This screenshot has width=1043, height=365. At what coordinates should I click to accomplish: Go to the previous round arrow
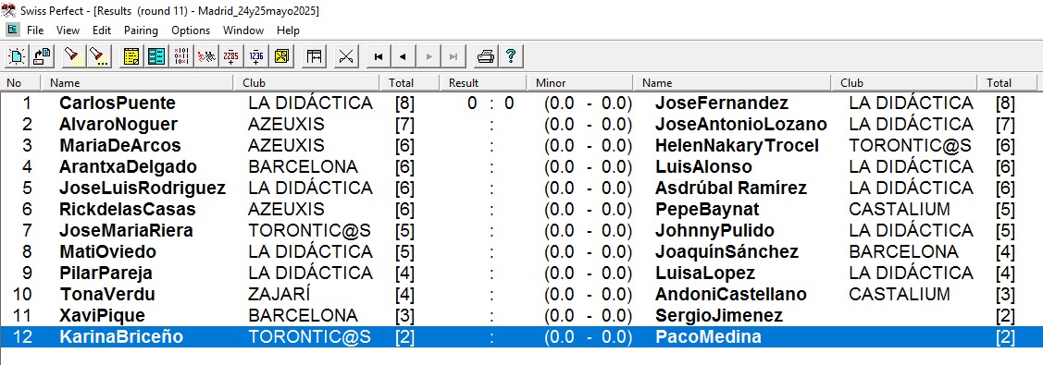click(x=404, y=56)
